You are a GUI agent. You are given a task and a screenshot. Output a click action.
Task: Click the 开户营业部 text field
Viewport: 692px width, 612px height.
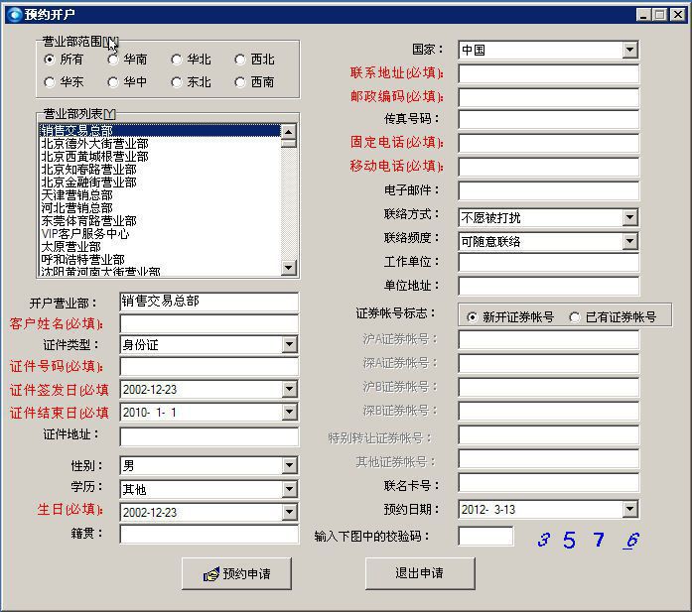209,302
